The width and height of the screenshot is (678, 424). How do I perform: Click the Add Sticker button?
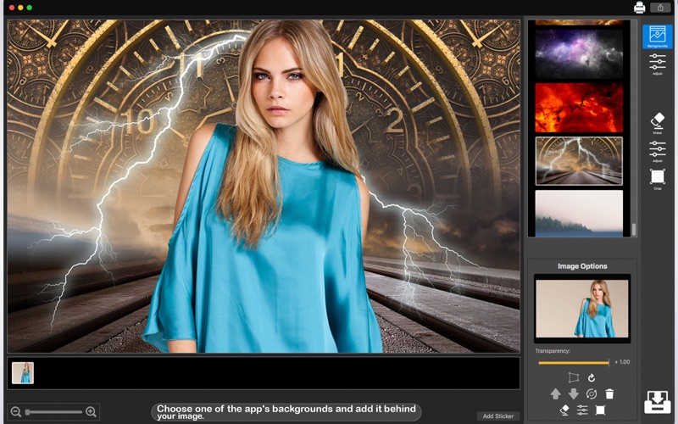pyautogui.click(x=498, y=416)
